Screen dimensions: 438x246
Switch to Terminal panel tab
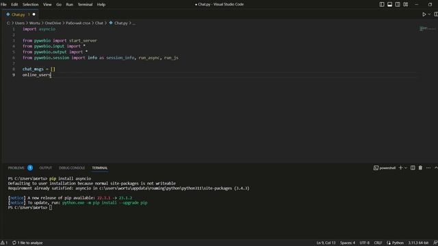100,168
